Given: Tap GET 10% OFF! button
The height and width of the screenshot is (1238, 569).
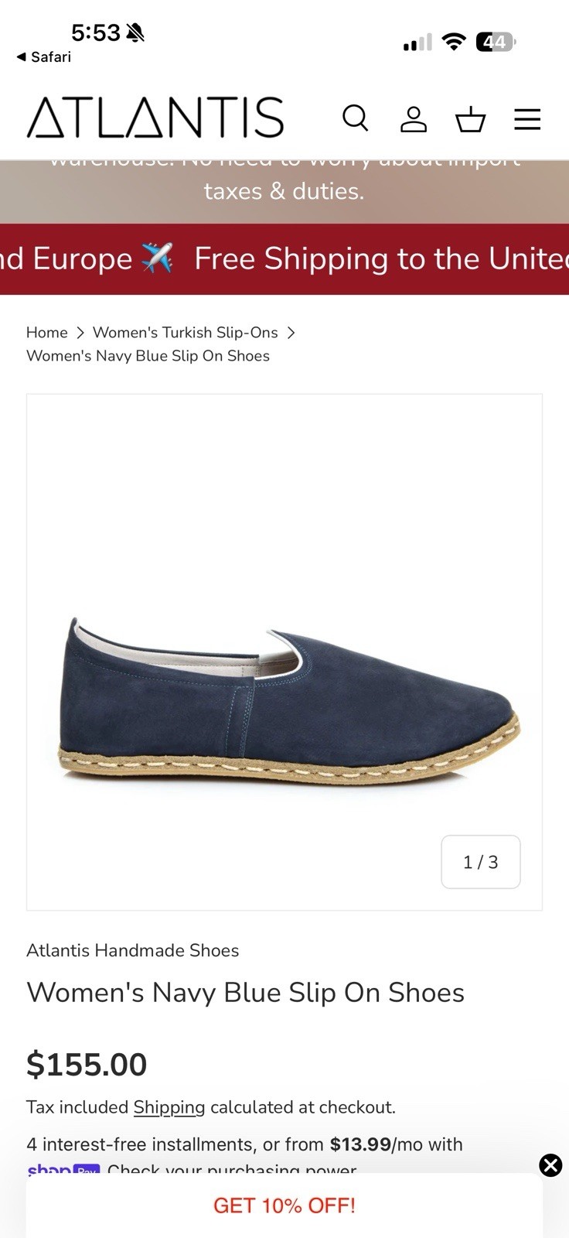Looking at the screenshot, I should click(x=284, y=1206).
